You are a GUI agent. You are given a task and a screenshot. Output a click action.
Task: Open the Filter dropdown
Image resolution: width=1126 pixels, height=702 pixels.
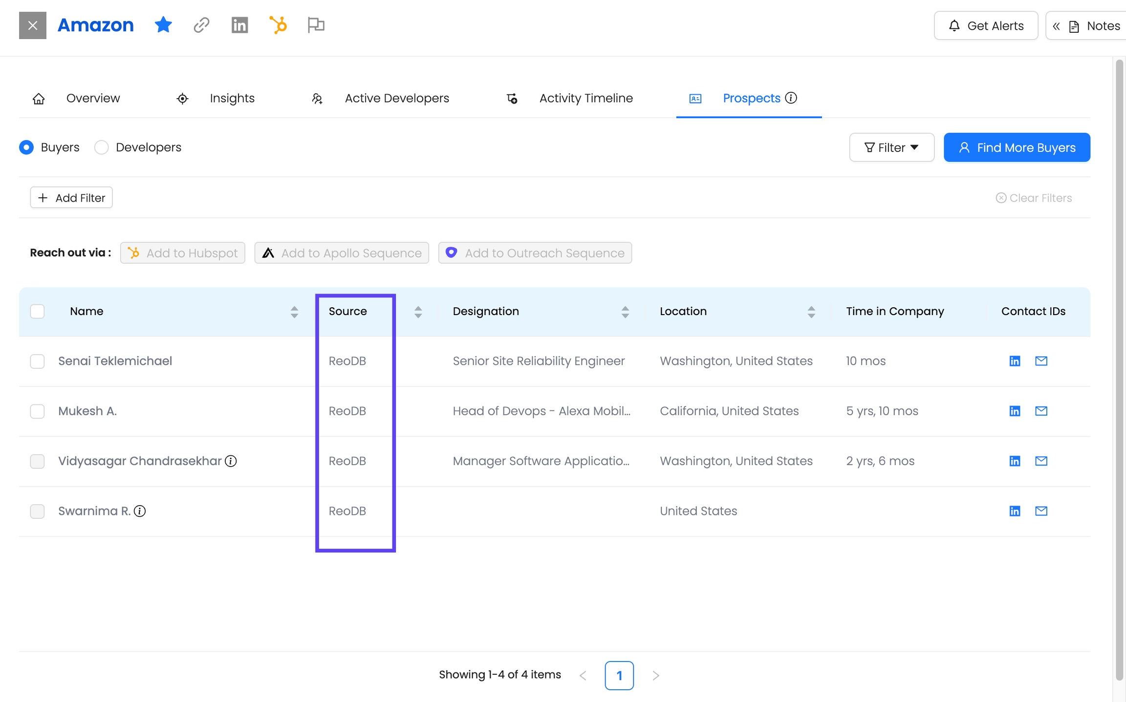tap(891, 147)
